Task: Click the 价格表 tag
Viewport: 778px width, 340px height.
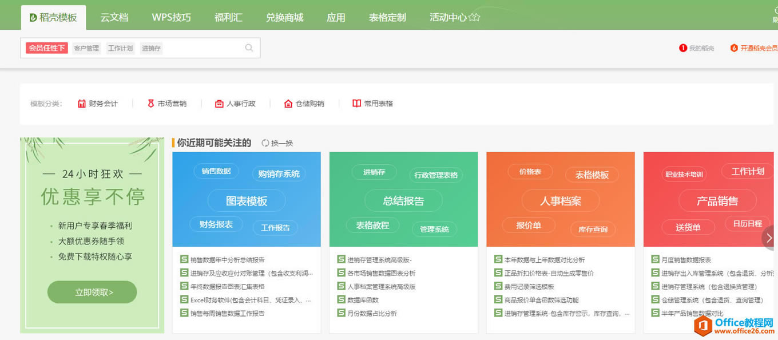Action: [x=530, y=171]
